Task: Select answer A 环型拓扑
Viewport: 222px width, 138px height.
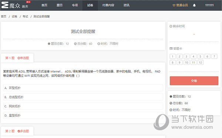Action: point(83,88)
